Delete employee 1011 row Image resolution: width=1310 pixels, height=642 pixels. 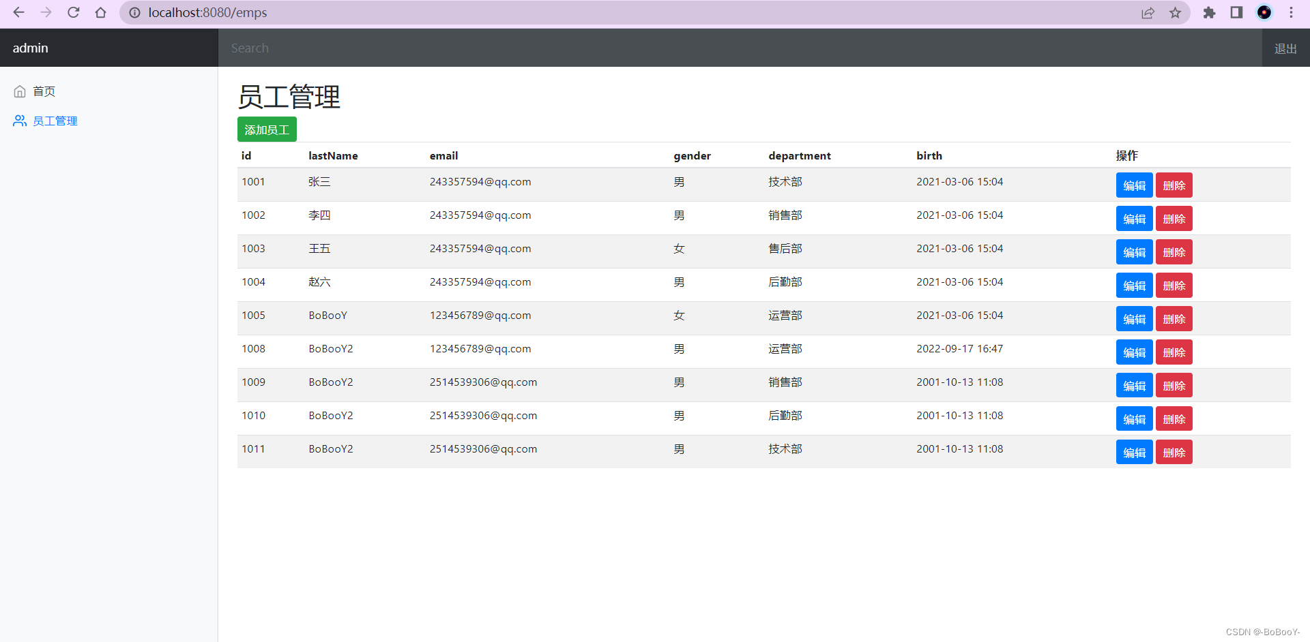point(1174,453)
